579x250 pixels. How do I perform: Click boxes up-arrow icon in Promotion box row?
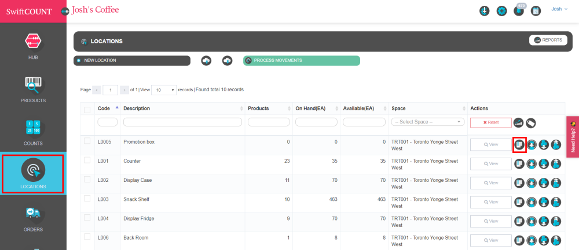click(x=556, y=145)
